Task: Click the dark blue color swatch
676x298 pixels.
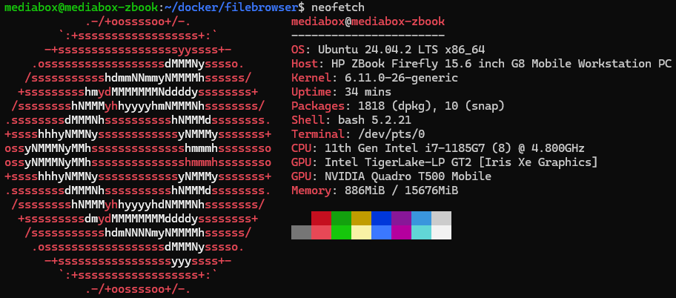Action: coord(382,218)
